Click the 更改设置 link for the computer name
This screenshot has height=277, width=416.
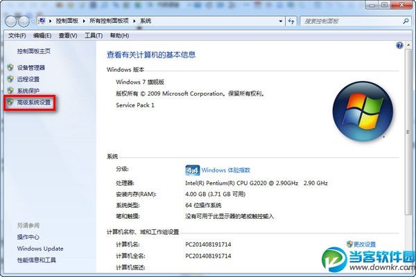pos(365,244)
